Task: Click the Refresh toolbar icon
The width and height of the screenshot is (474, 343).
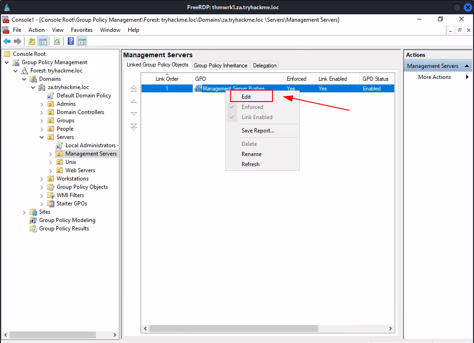Action: tap(57, 41)
